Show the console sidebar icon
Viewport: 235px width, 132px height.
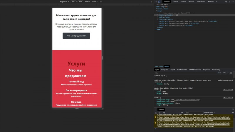tap(156, 113)
